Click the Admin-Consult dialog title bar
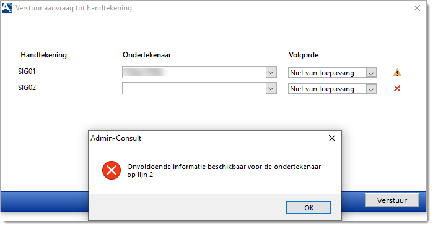This screenshot has height=227, width=433. pyautogui.click(x=207, y=138)
